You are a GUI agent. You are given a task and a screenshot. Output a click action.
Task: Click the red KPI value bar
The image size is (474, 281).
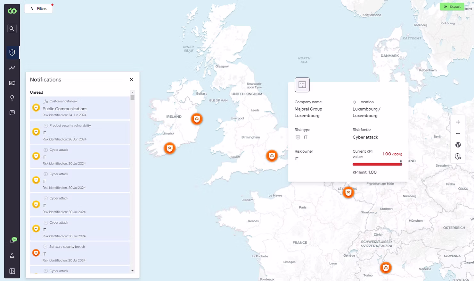(x=377, y=164)
